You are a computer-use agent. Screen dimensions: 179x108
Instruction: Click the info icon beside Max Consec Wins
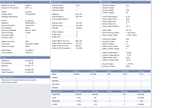pyautogui.click(x=103, y=46)
